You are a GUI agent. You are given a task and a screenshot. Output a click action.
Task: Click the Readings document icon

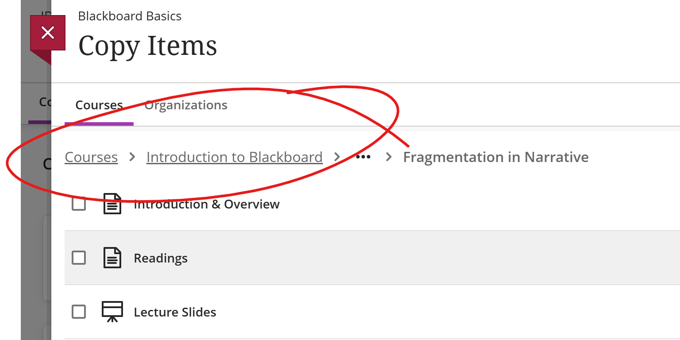112,258
